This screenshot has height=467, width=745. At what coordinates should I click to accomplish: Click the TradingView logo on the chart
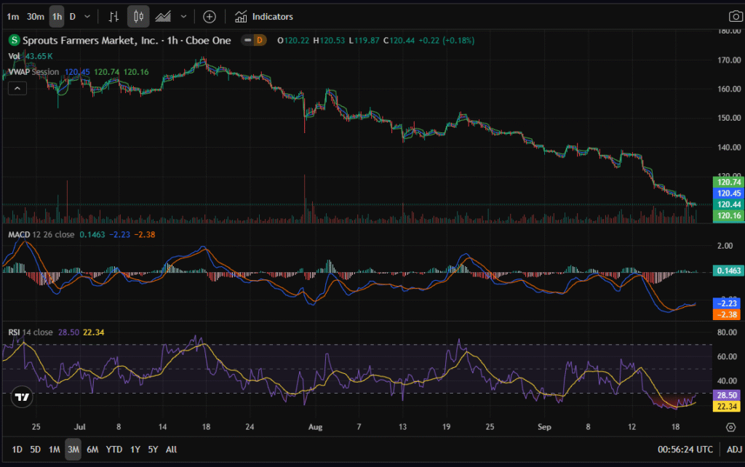23,397
